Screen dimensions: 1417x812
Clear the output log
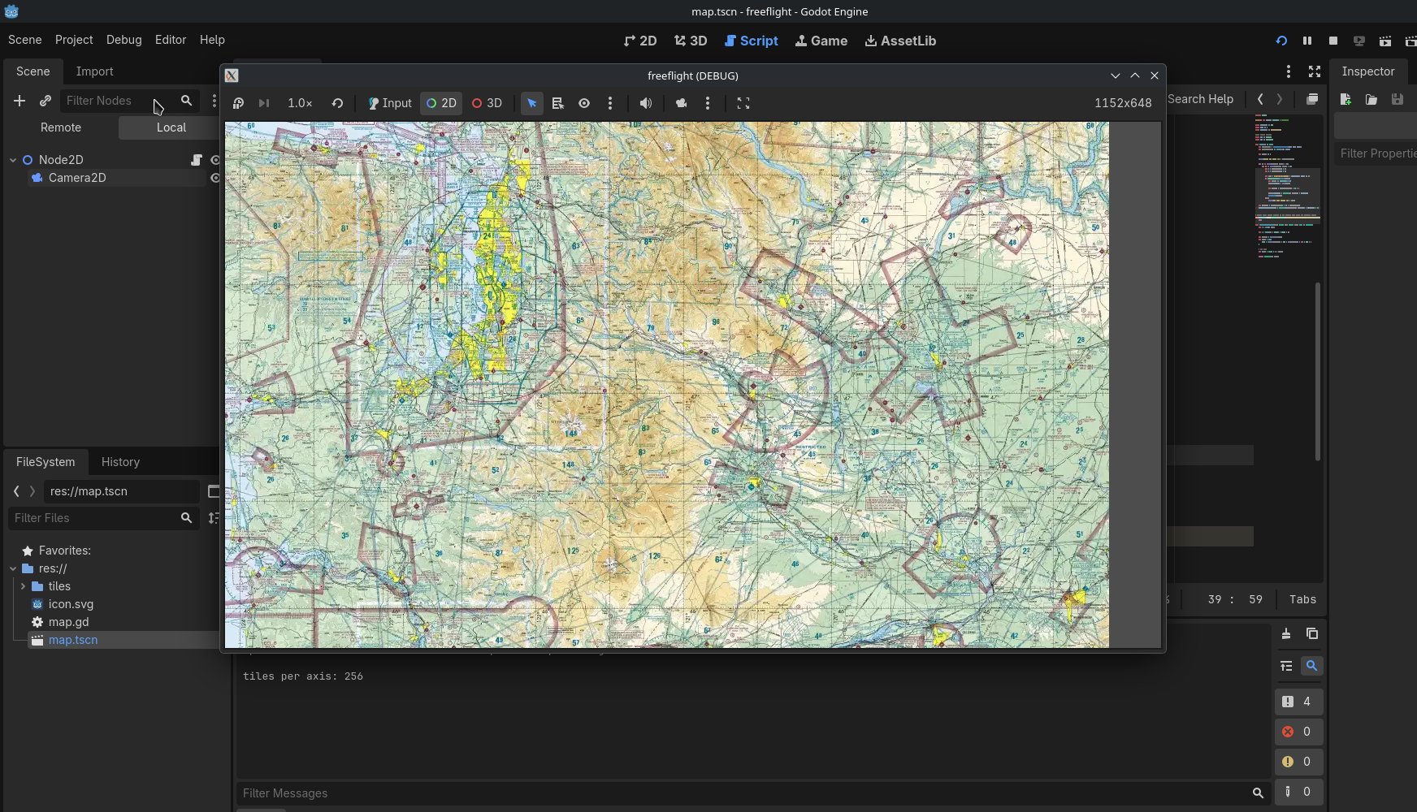[x=1285, y=633]
